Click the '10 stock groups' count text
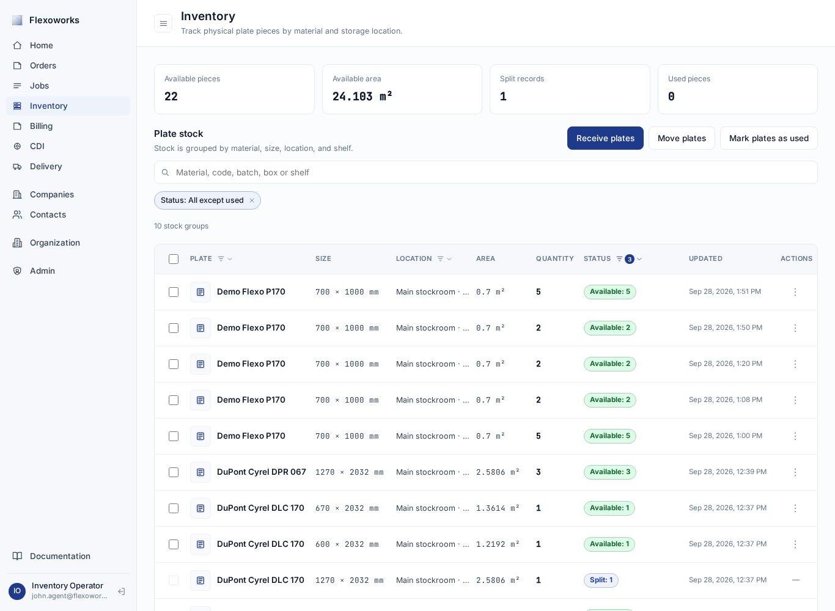835x611 pixels. click(x=182, y=226)
